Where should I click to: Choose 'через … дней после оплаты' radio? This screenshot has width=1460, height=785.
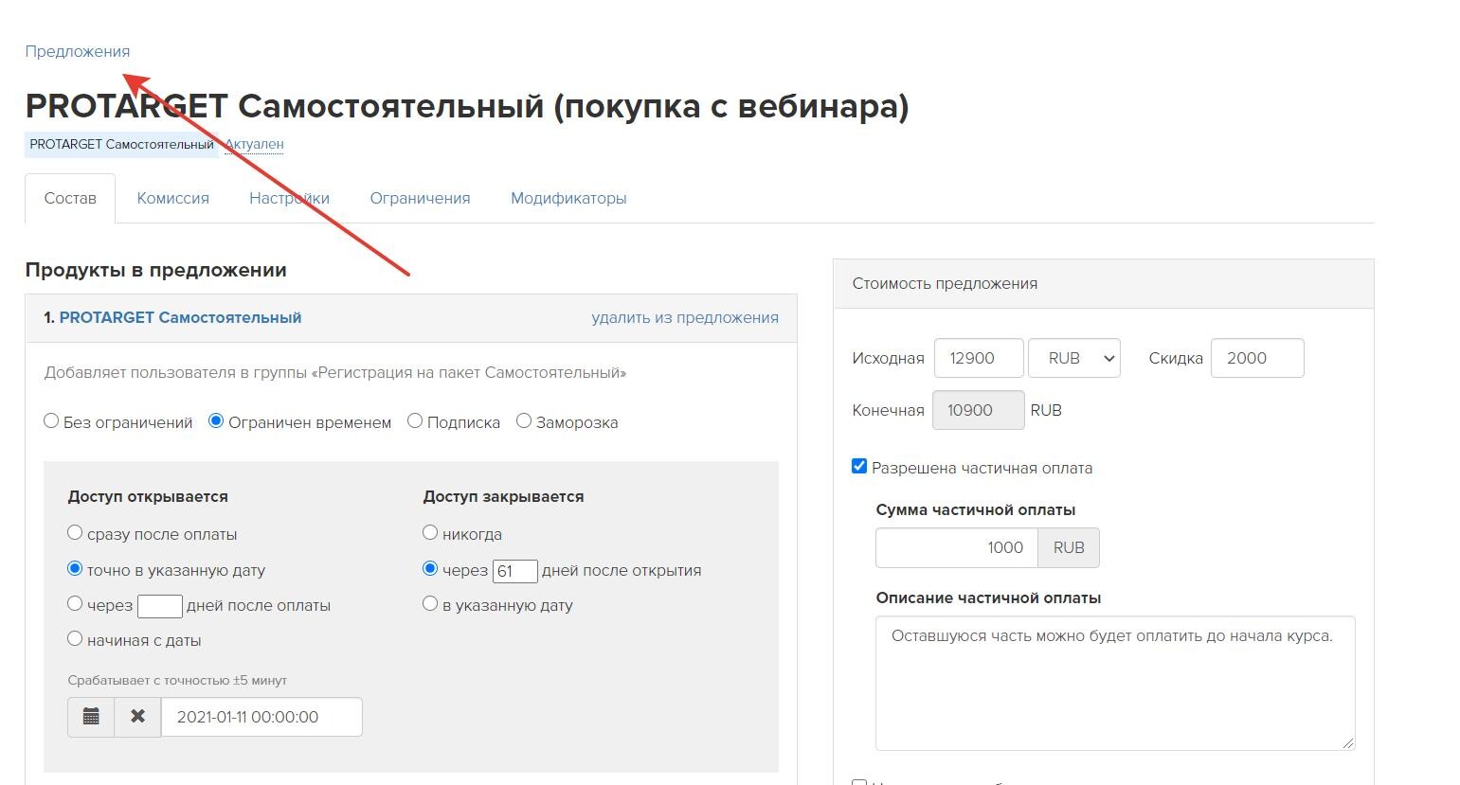tap(75, 604)
